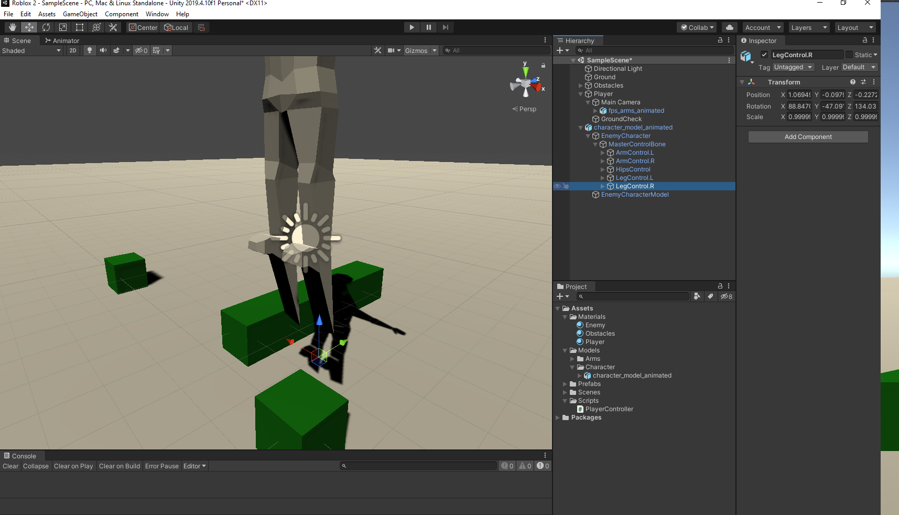Click the Add Component button
Image resolution: width=899 pixels, height=515 pixels.
(808, 137)
